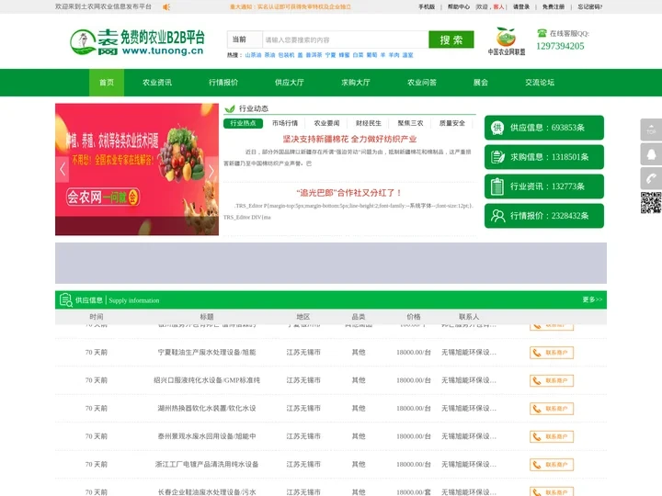Show previous banner slide with left arrow
Screen dimensions: 662x496
point(63,170)
